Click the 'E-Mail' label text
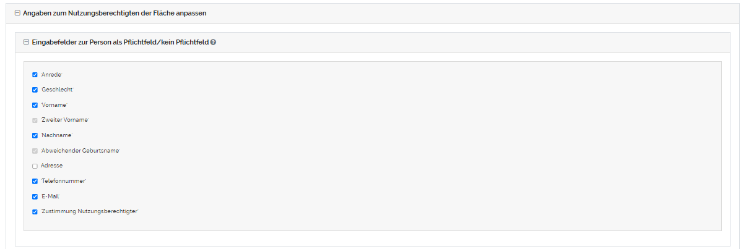Screen dimensions: 746x249 51,196
